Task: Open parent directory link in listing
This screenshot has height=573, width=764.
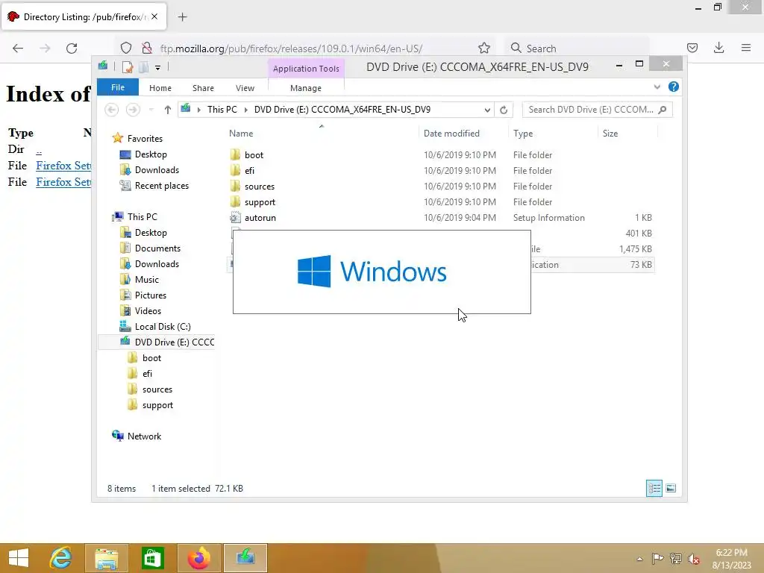Action: tap(39, 150)
